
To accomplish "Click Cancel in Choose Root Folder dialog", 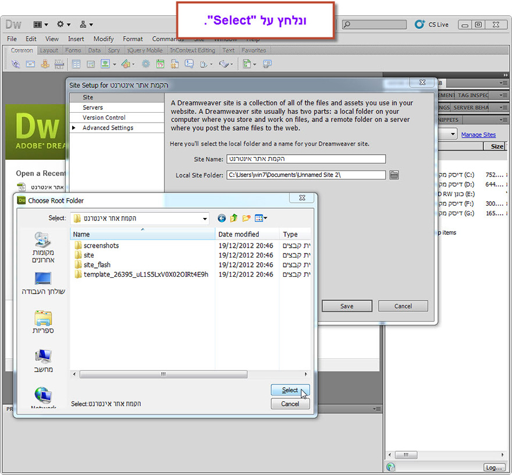I will pos(290,404).
